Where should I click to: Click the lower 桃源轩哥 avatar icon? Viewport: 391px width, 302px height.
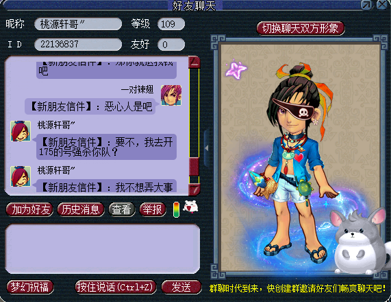(21, 176)
